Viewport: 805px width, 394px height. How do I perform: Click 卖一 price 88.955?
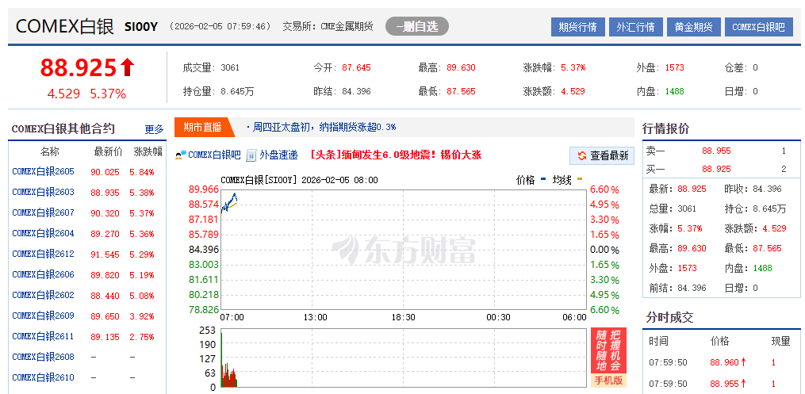click(716, 151)
